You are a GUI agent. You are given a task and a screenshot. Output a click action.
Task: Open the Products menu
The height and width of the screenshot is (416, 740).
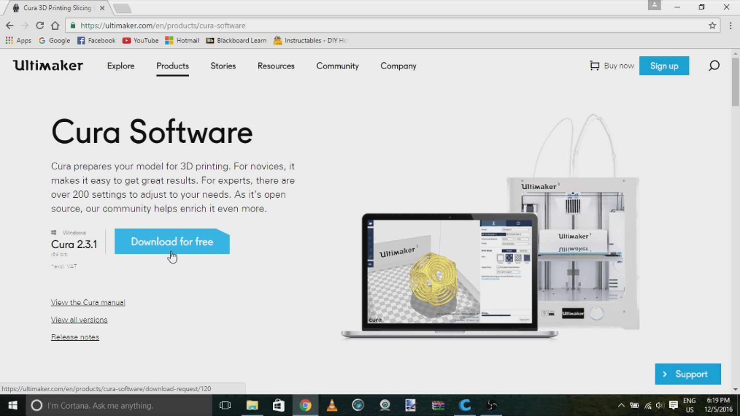pyautogui.click(x=172, y=66)
